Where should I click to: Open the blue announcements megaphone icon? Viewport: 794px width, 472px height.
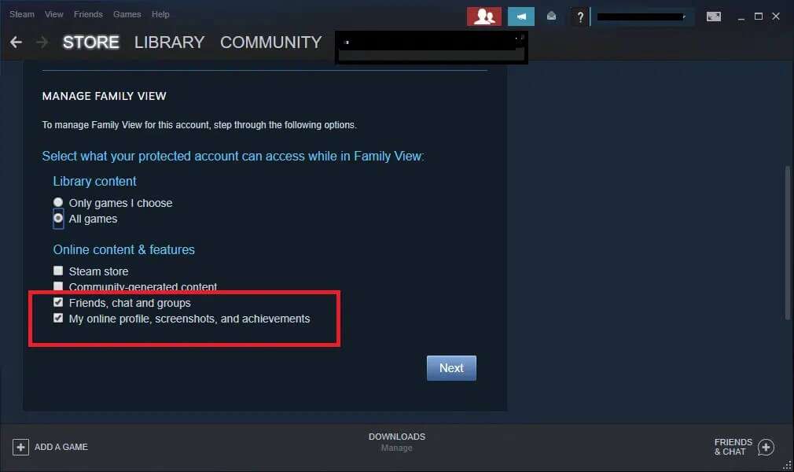point(521,17)
